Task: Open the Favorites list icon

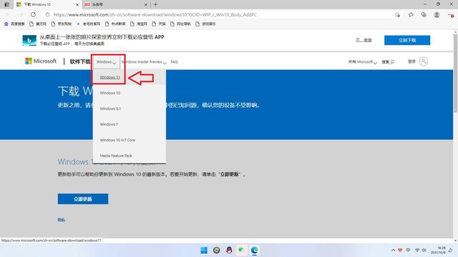Action: click(411, 14)
